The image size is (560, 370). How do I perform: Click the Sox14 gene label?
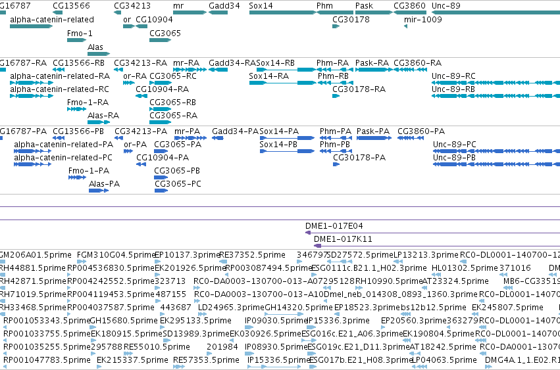[x=261, y=6]
